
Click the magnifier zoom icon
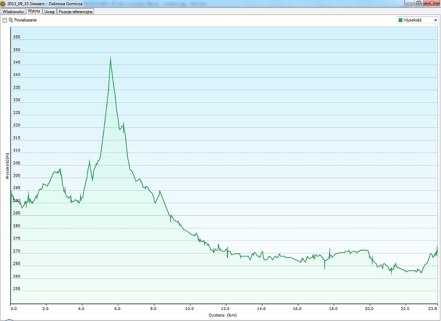(x=11, y=20)
